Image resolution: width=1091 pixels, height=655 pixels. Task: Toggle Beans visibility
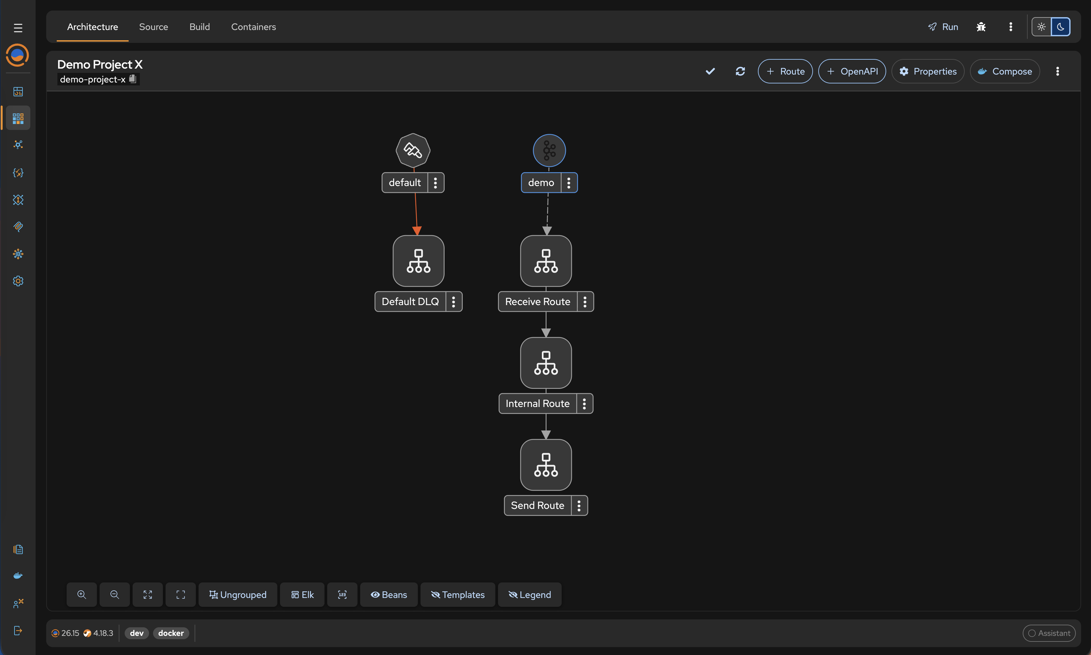389,595
